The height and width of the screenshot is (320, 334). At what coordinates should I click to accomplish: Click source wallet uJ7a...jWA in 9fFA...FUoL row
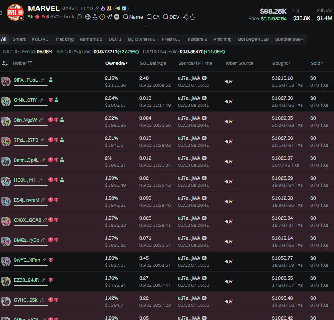pos(189,78)
